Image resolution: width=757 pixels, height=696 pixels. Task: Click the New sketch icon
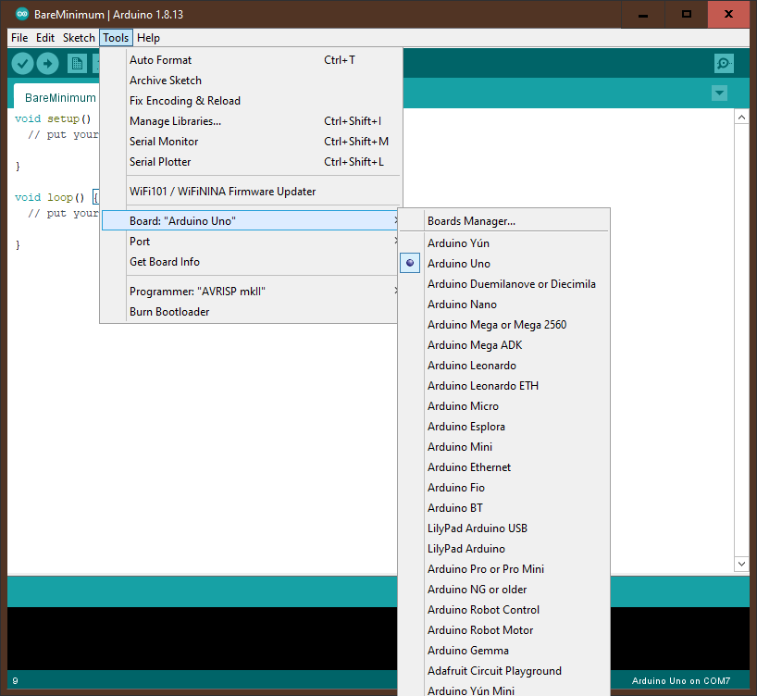[x=77, y=64]
